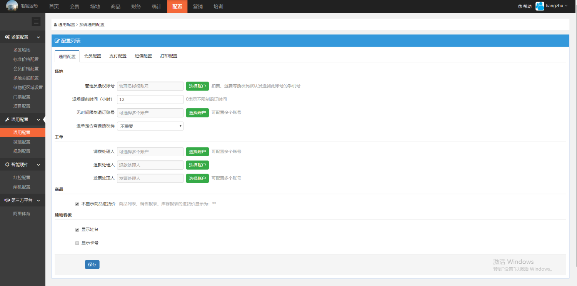This screenshot has width=577, height=286.
Task: Click the edit icon in 配置列表 header
Action: 57,41
